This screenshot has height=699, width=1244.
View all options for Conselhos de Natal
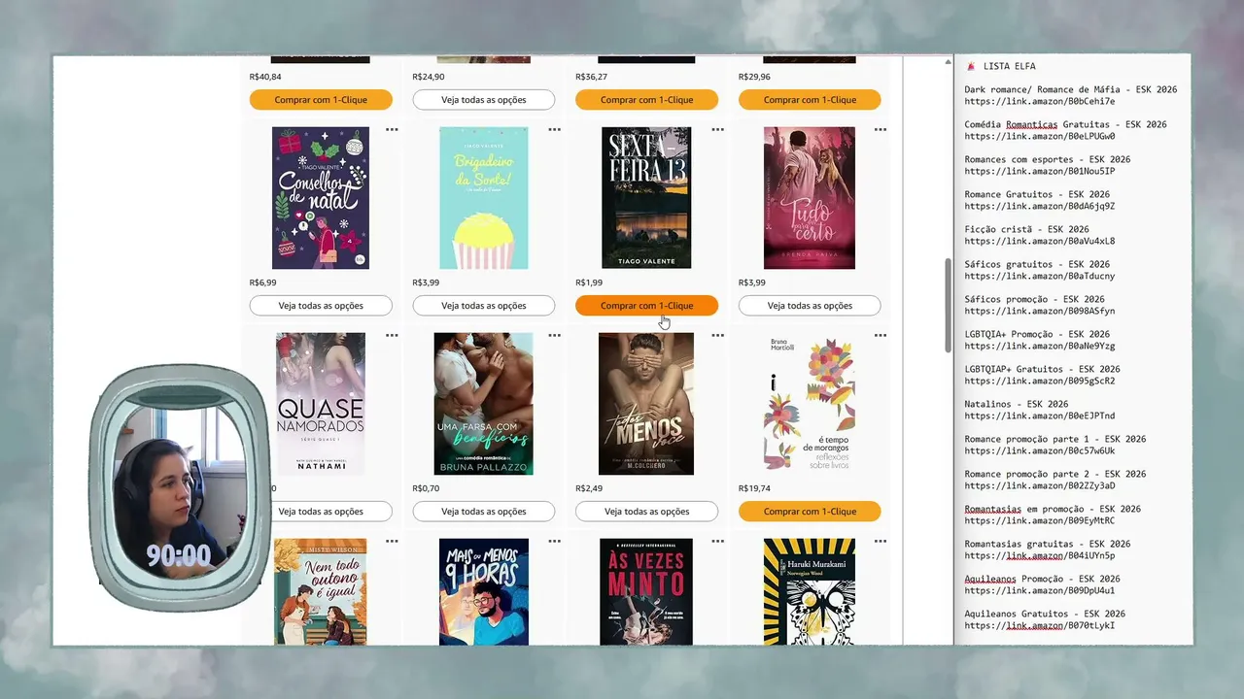click(x=321, y=306)
